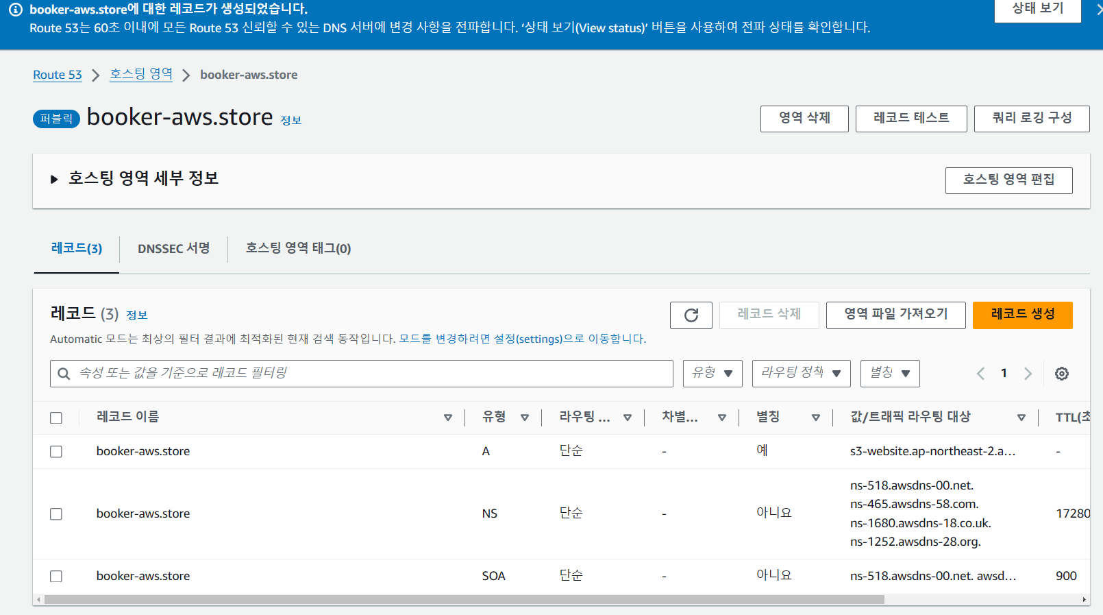Click the 영역 파일 가져오기 button

point(895,315)
